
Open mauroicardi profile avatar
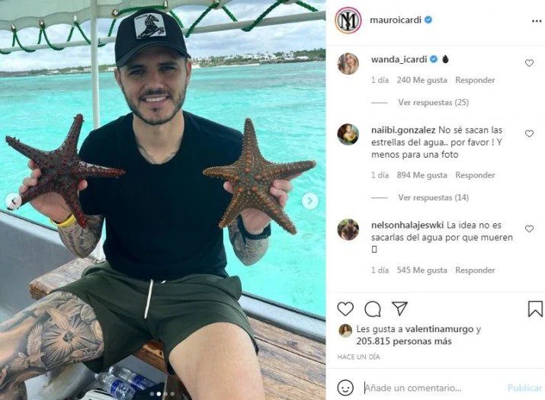pos(348,20)
